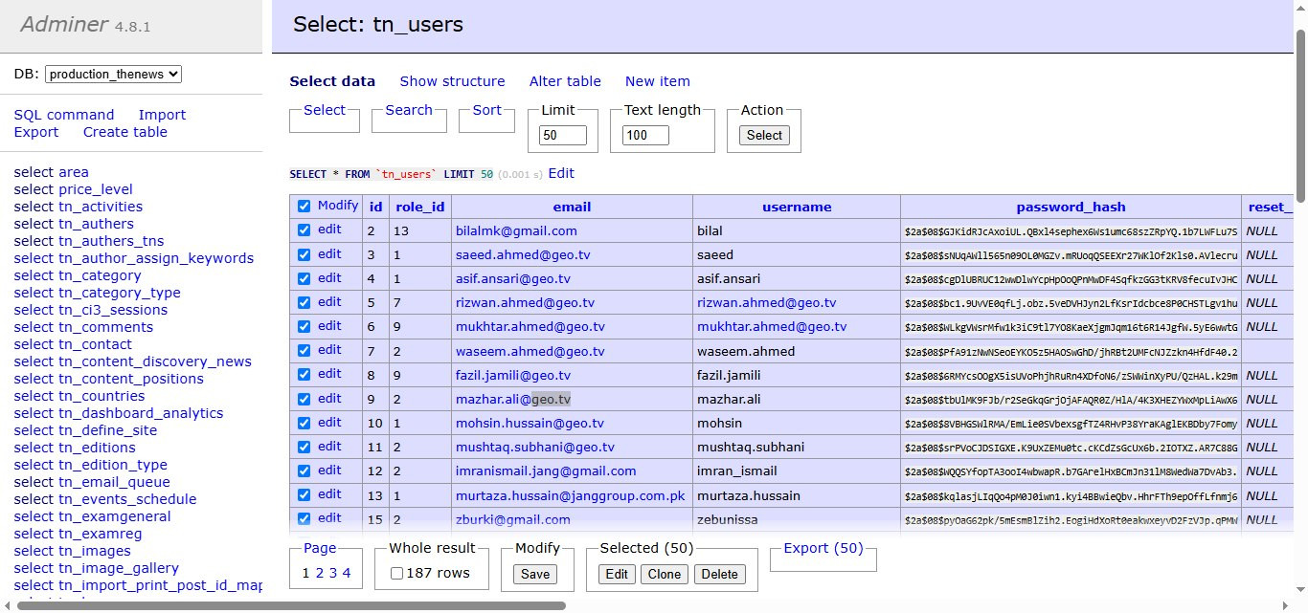Uncheck the row checkbox for waseem.ahmed@geo.tv

(x=304, y=350)
